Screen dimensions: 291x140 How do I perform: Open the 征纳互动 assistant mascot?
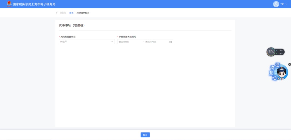point(279,72)
